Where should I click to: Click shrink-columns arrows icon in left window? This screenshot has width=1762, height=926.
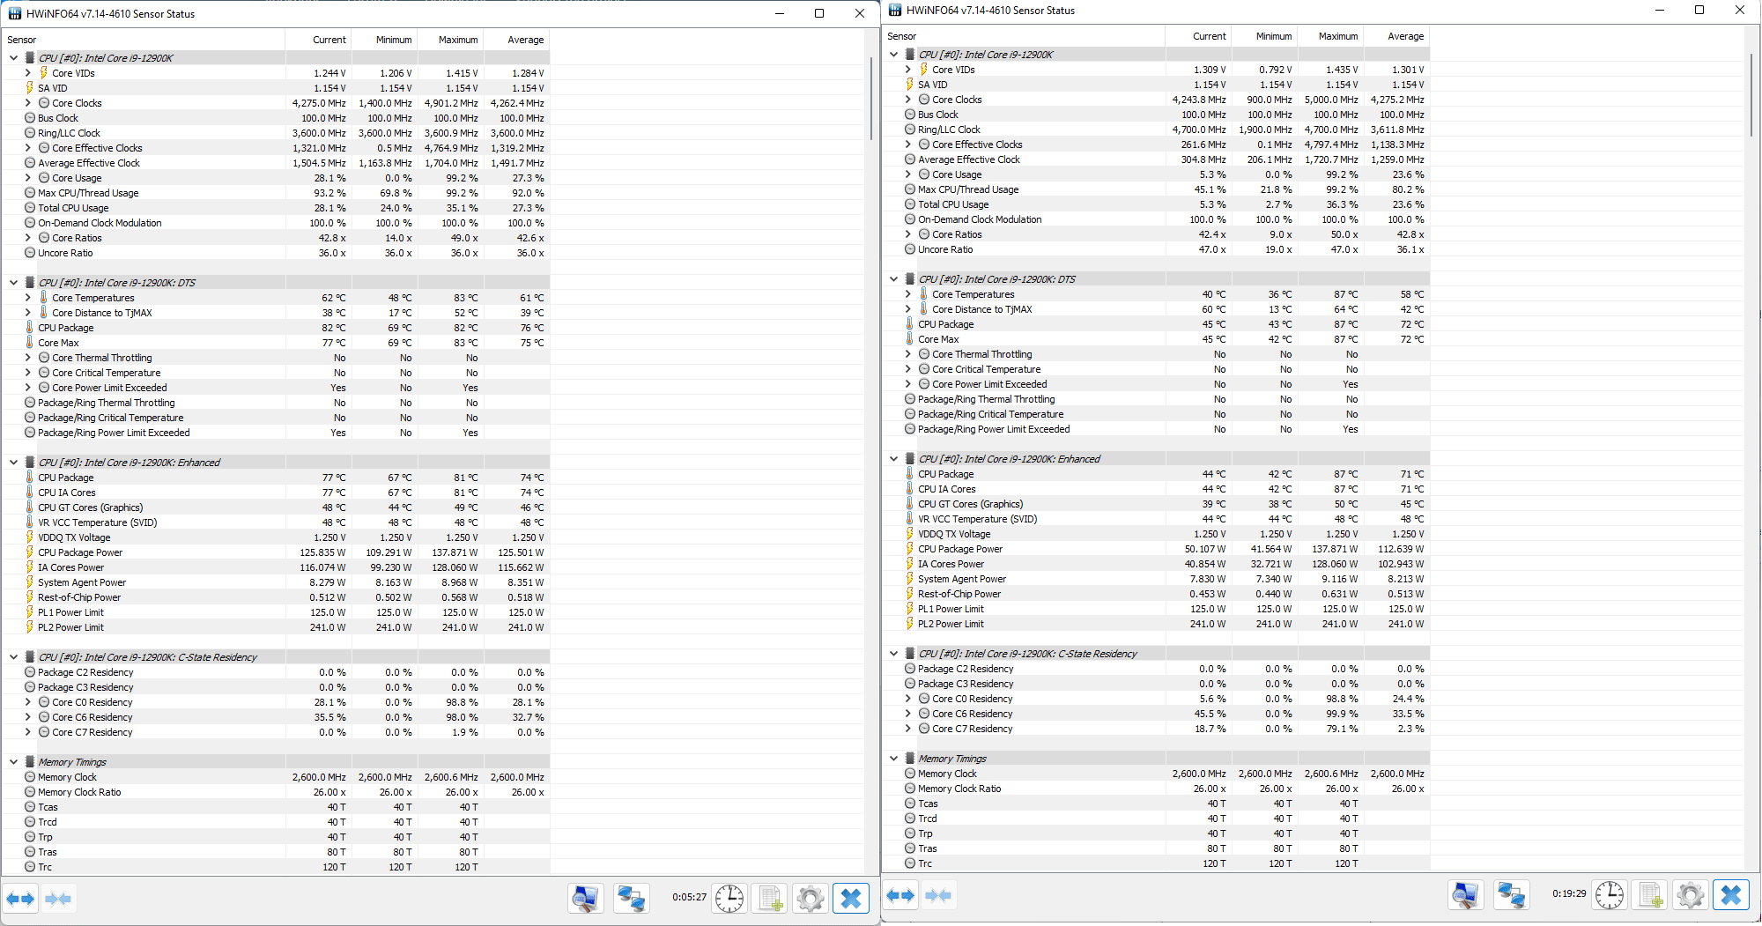58,899
